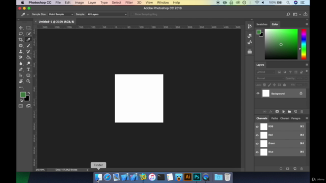326x183 pixels.
Task: Open the Sample Size dropdown
Action: click(x=61, y=14)
